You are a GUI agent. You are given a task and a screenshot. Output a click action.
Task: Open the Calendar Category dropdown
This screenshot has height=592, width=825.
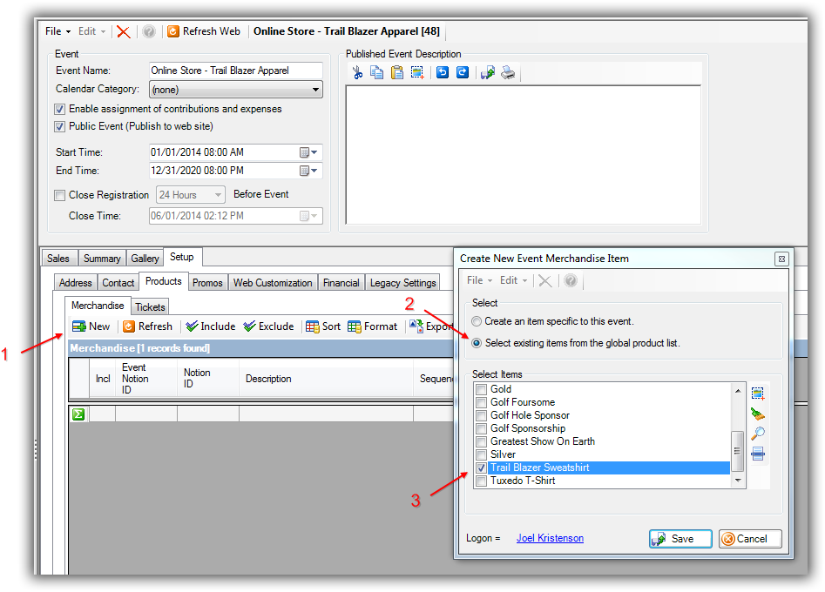pos(315,89)
